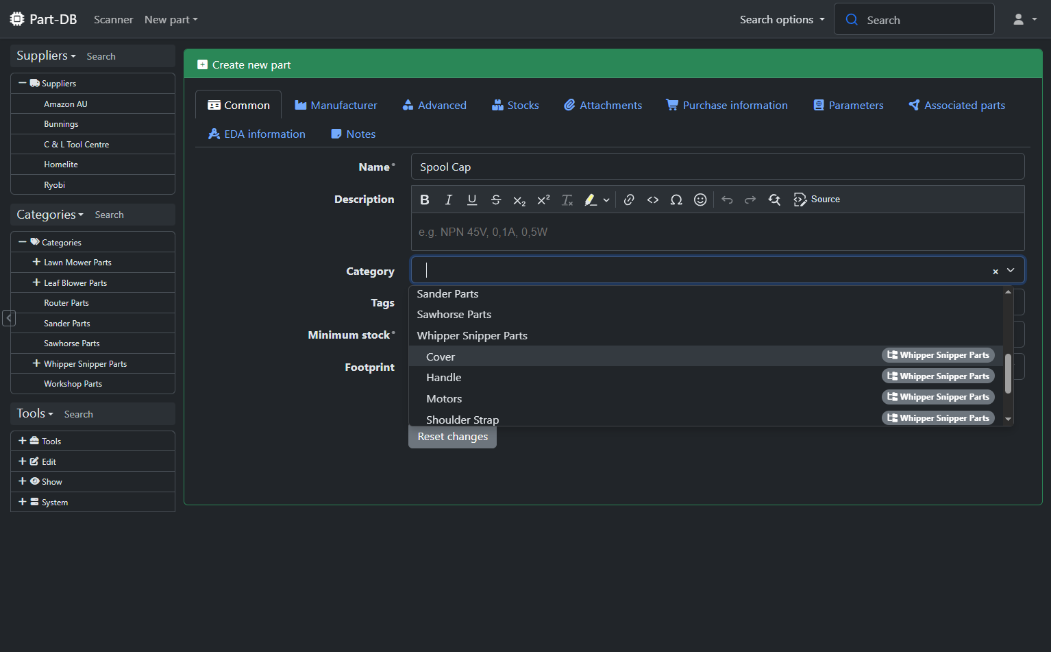This screenshot has height=652, width=1051.
Task: Select Handle from category dropdown list
Action: 706,377
